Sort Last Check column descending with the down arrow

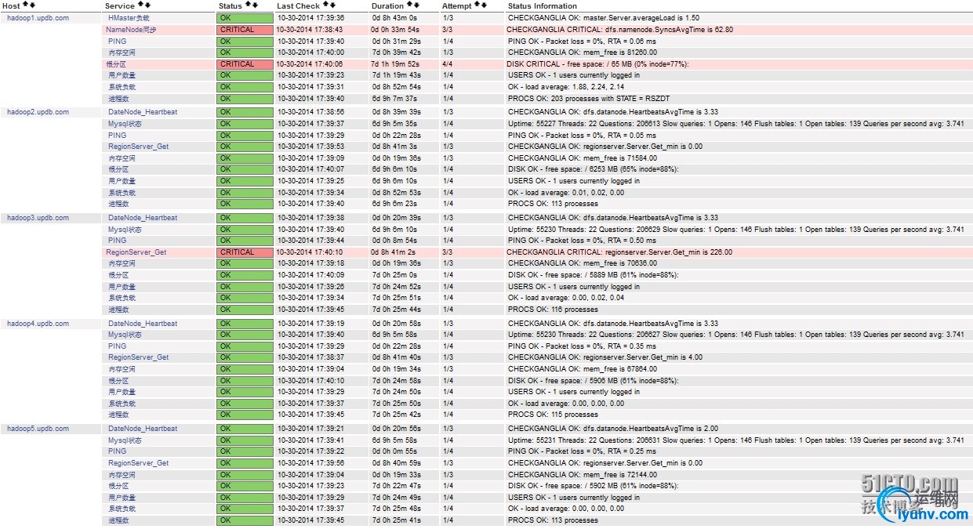click(x=333, y=5)
